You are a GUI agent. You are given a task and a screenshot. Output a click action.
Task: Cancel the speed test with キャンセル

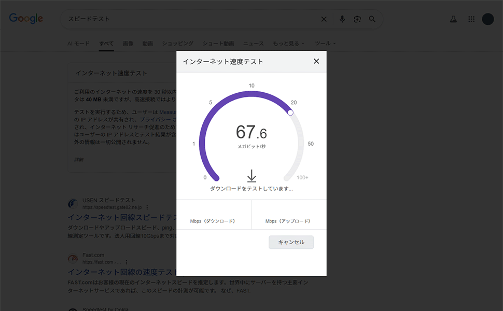[x=291, y=242]
